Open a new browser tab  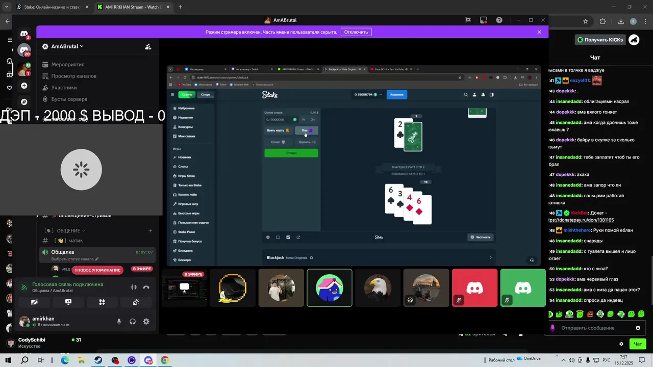coord(180,7)
